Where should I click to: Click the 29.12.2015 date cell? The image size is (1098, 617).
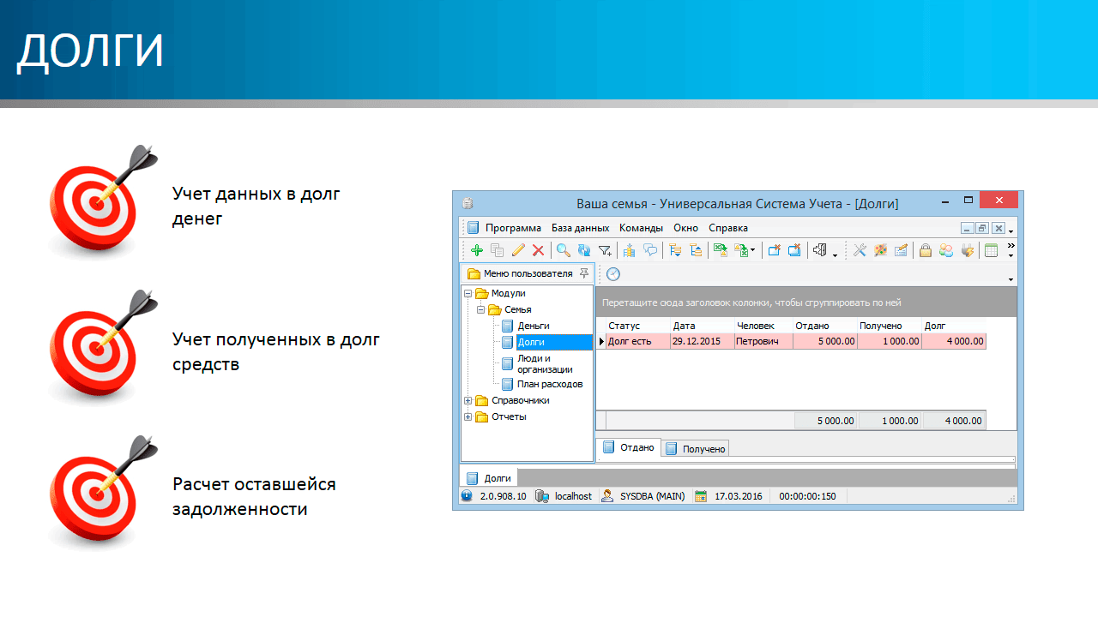click(701, 341)
